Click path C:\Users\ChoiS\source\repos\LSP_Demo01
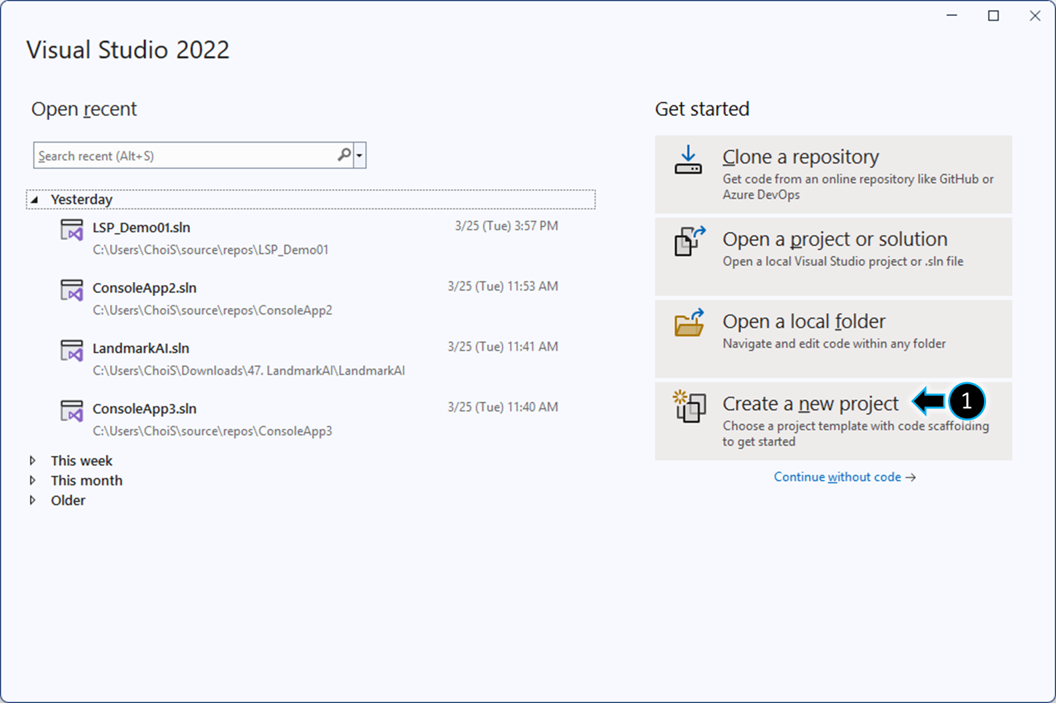This screenshot has height=703, width=1056. coord(211,250)
